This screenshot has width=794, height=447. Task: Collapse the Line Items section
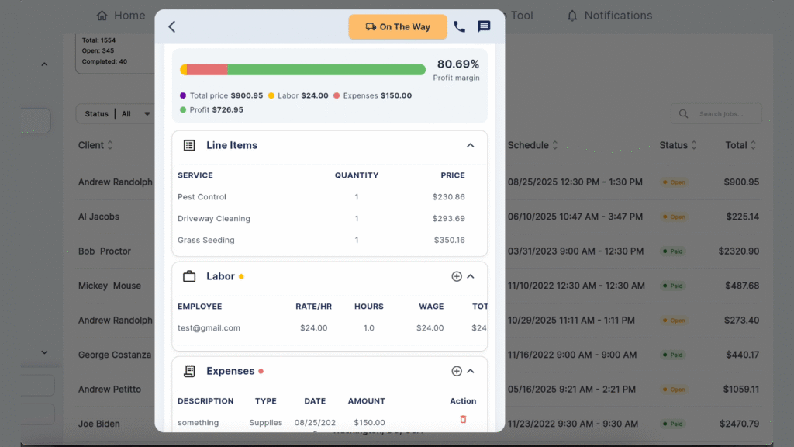pos(470,145)
